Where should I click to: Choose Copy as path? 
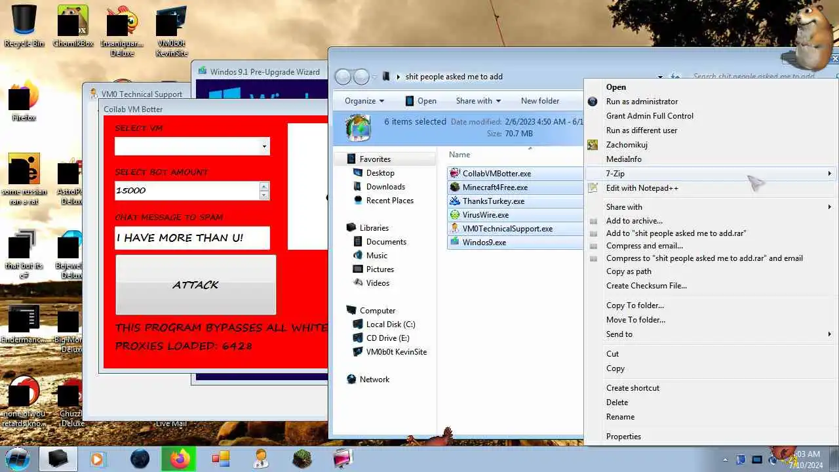click(711, 271)
